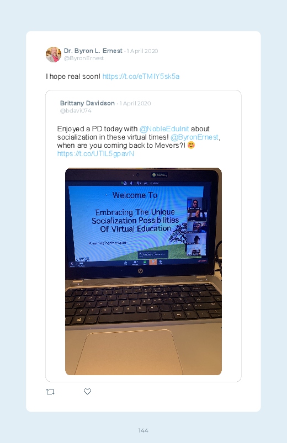Click the retweet icon below the tweet
The height and width of the screenshot is (443, 287).
pyautogui.click(x=50, y=392)
